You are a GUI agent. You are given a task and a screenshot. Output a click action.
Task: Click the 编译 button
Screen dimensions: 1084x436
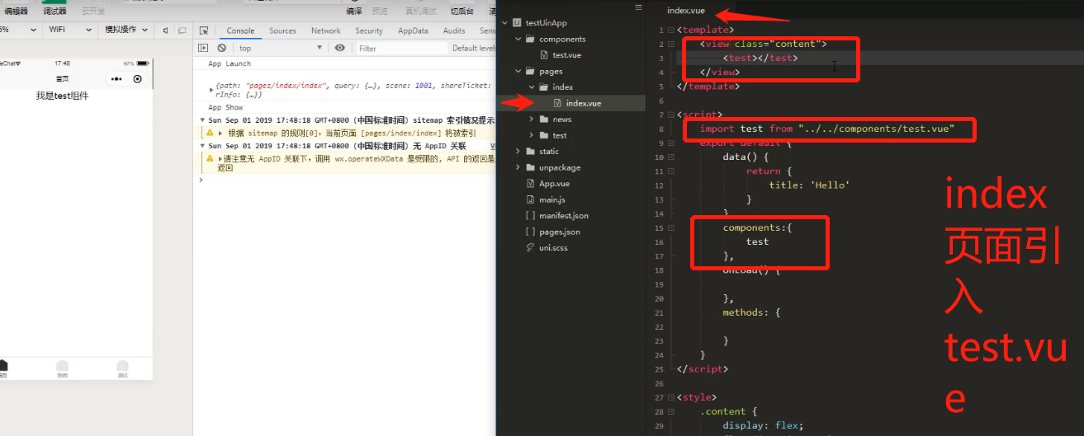pos(353,11)
